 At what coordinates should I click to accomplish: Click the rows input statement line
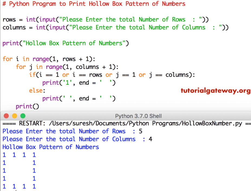pyautogui.click(x=105, y=19)
